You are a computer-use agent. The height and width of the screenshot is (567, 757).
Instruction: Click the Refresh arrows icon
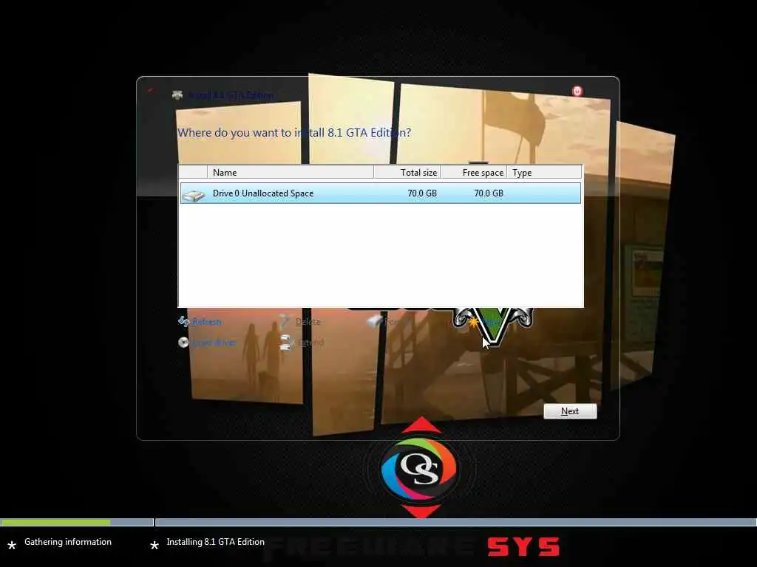184,322
